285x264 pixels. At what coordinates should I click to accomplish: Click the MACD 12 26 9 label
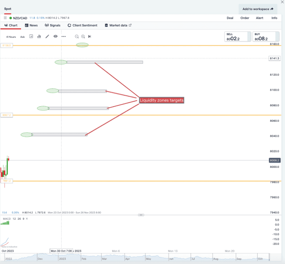pos(14,218)
